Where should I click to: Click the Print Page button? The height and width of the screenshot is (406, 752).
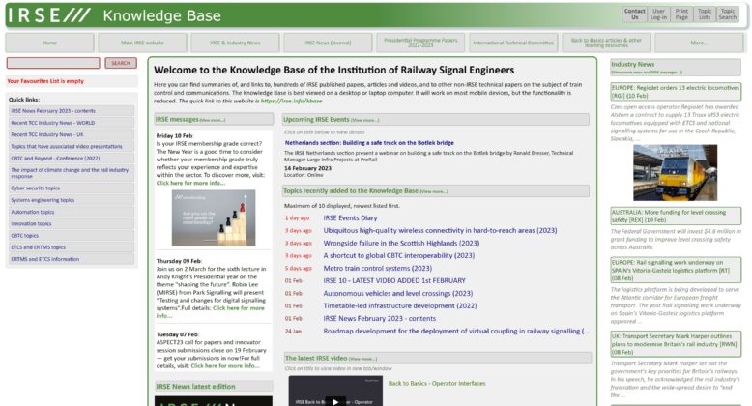point(681,14)
